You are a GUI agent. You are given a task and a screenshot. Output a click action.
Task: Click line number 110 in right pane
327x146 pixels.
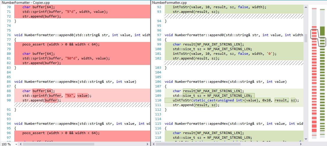[x=159, y=100]
